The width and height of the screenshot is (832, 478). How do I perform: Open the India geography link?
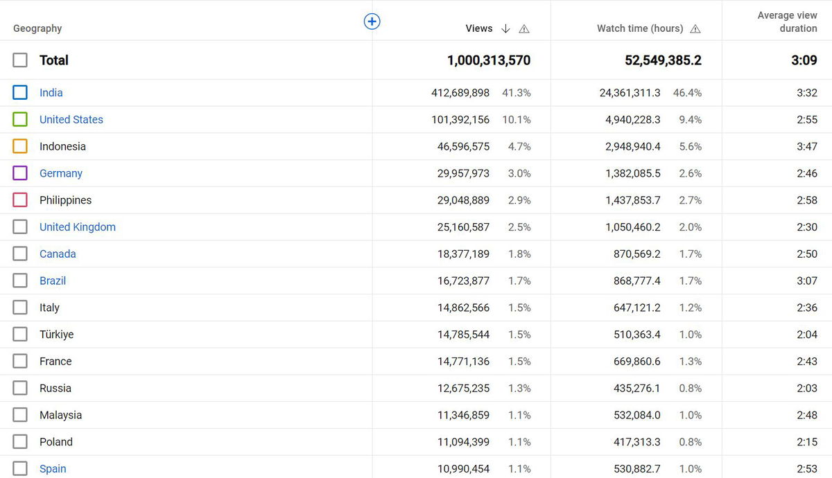51,93
